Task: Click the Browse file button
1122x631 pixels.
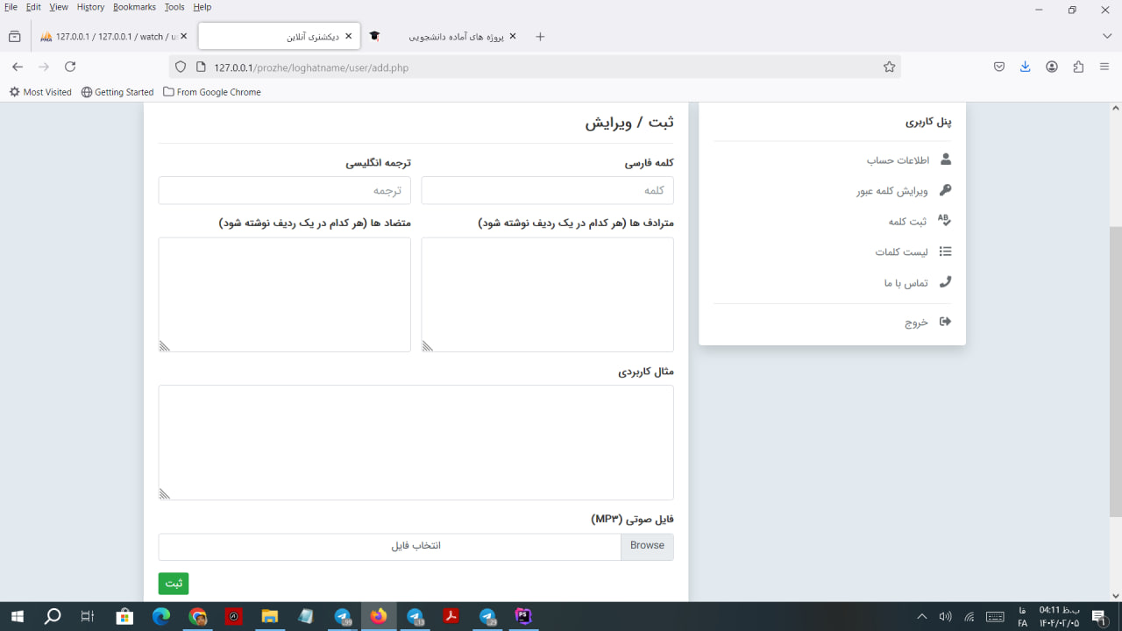Action: tap(647, 546)
